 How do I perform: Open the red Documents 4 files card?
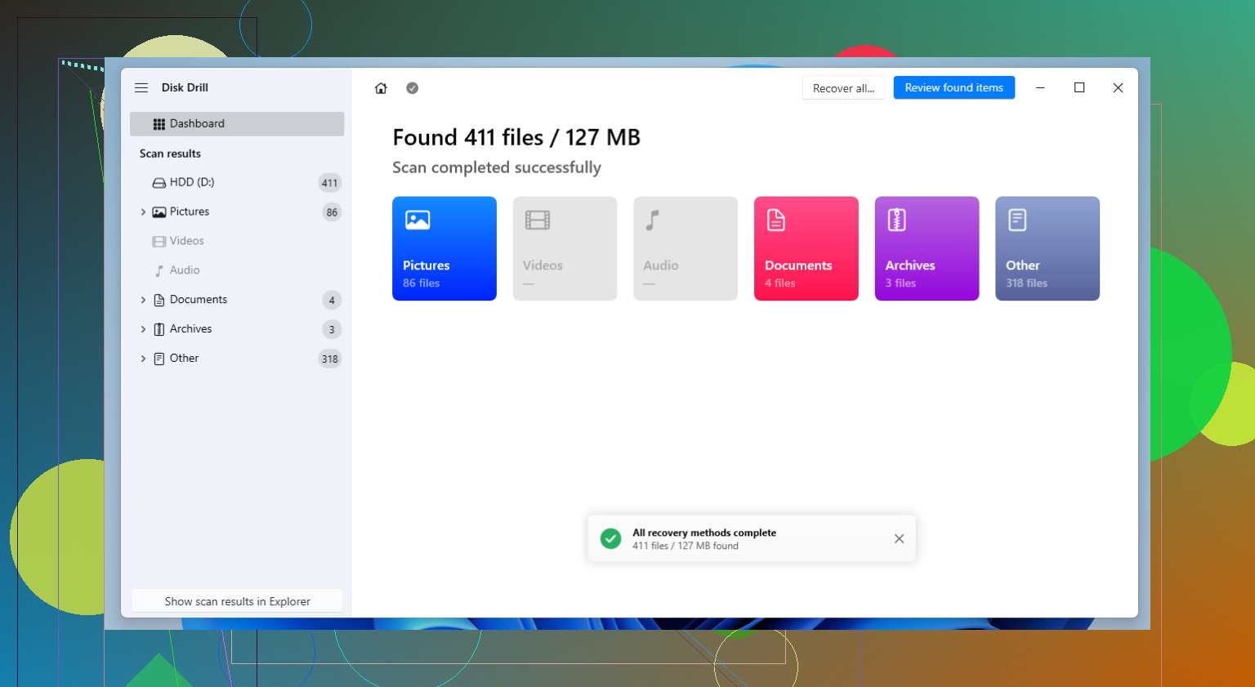tap(806, 248)
